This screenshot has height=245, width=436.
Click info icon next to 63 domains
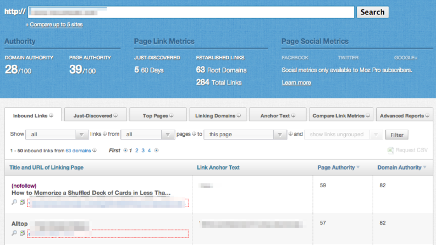[95, 151]
